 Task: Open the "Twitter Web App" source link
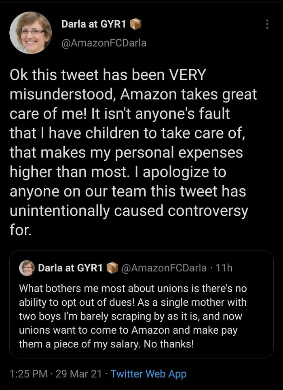[x=148, y=374]
